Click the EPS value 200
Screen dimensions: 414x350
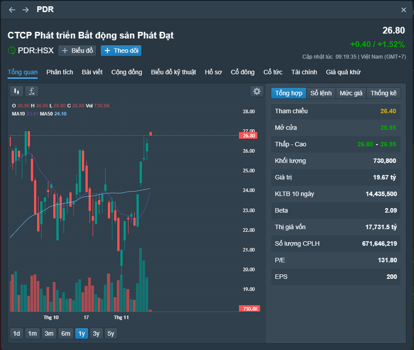coord(392,277)
